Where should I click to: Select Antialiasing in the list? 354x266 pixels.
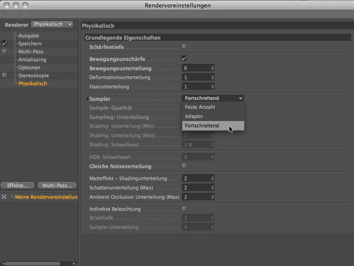coord(32,59)
